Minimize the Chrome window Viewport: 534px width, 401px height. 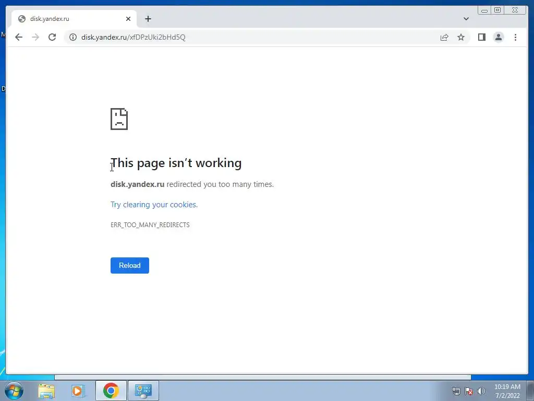[x=484, y=10]
